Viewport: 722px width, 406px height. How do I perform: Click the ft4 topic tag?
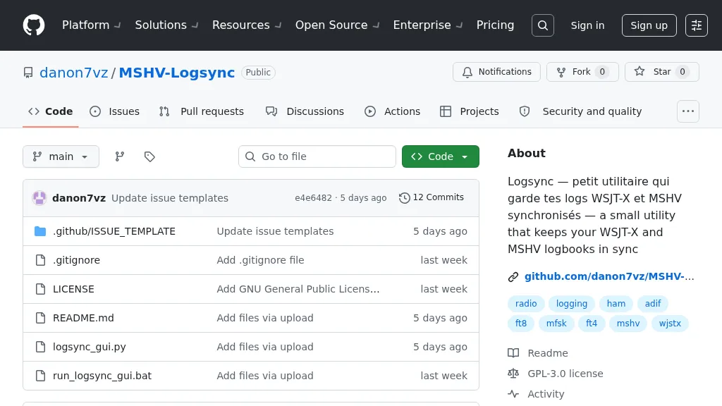coord(592,324)
